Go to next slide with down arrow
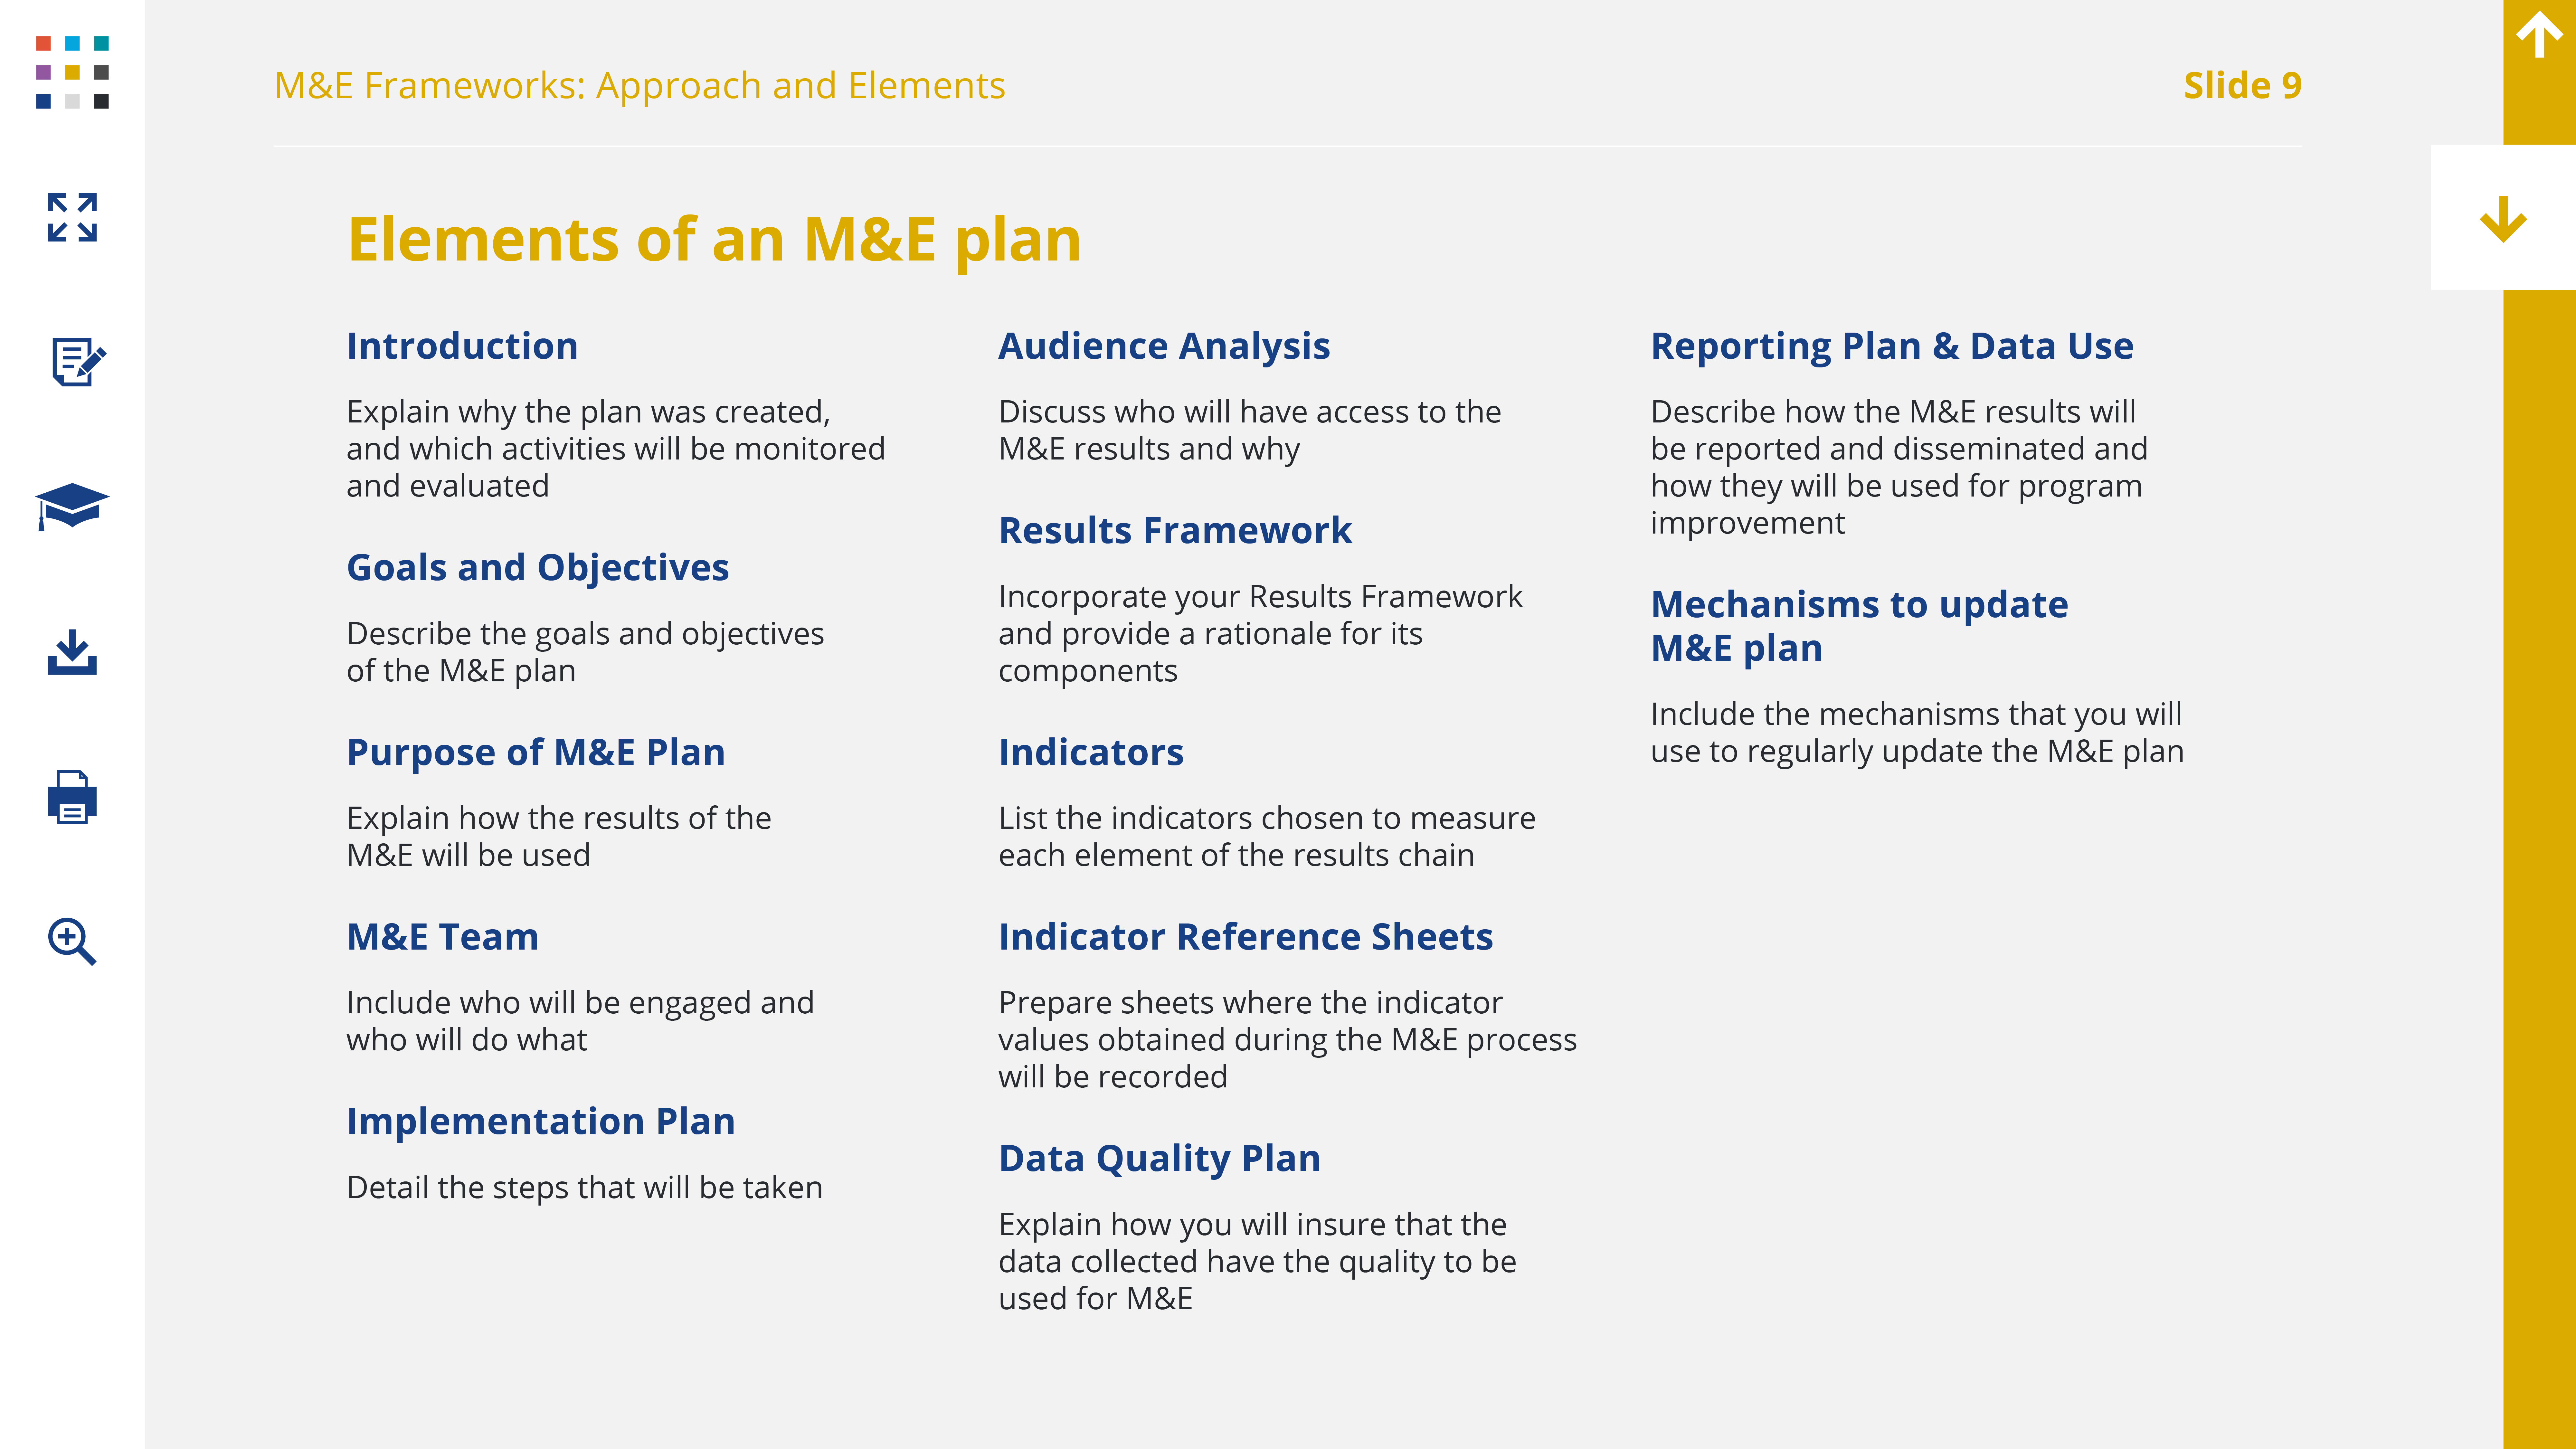The image size is (2576, 1449). tap(2503, 218)
